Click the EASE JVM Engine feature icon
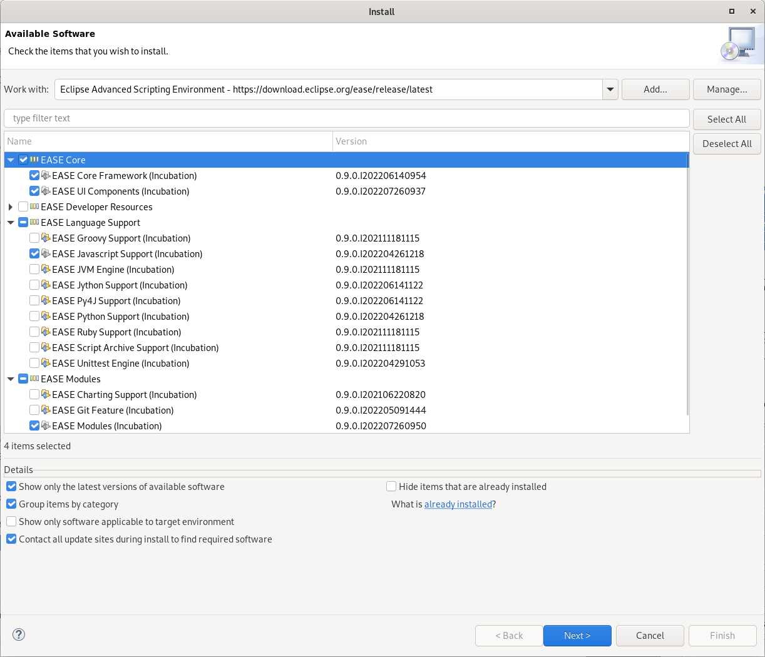 pos(46,269)
